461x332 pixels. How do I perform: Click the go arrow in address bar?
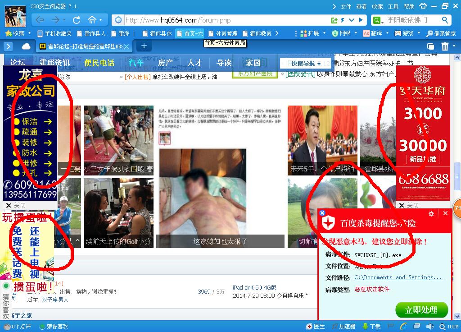(x=361, y=20)
